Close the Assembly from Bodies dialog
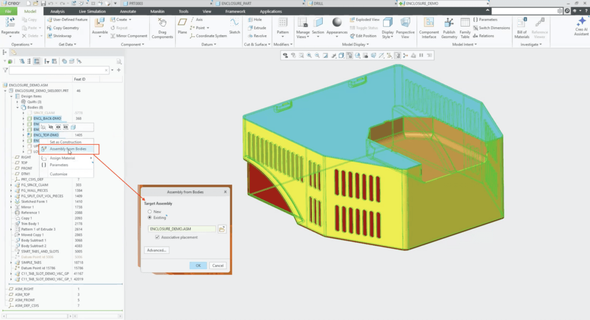 point(225,191)
